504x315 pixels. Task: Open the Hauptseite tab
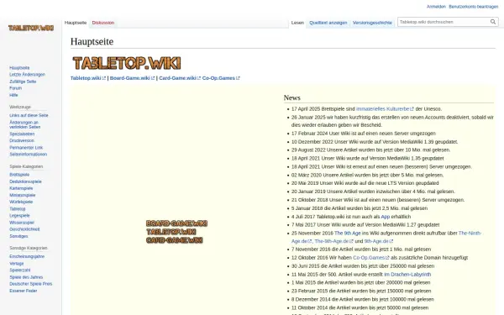pyautogui.click(x=76, y=23)
